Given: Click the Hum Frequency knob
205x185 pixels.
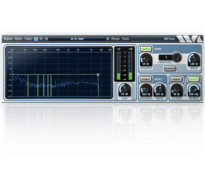Looking at the screenshot, I should (146, 59).
